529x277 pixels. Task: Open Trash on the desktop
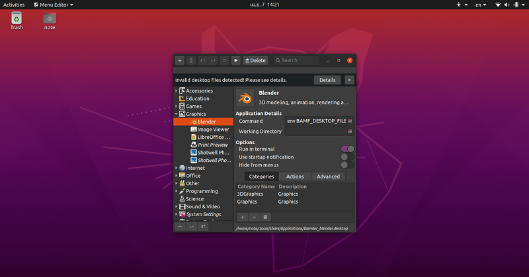tap(17, 20)
